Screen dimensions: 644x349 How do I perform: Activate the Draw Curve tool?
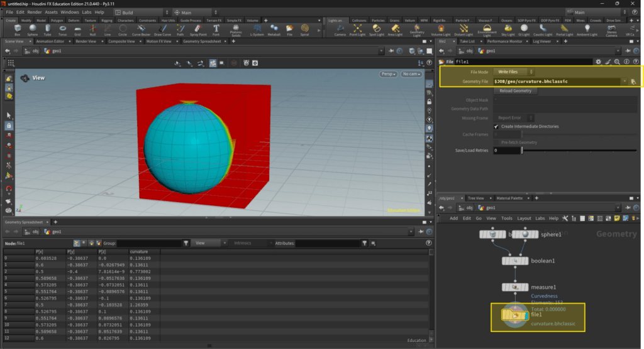click(163, 30)
